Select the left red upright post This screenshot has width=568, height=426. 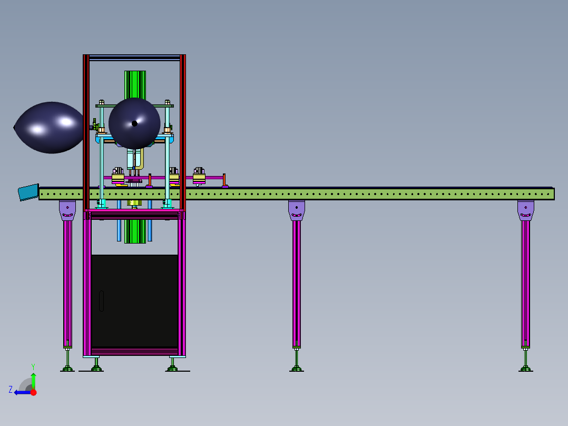(86, 132)
